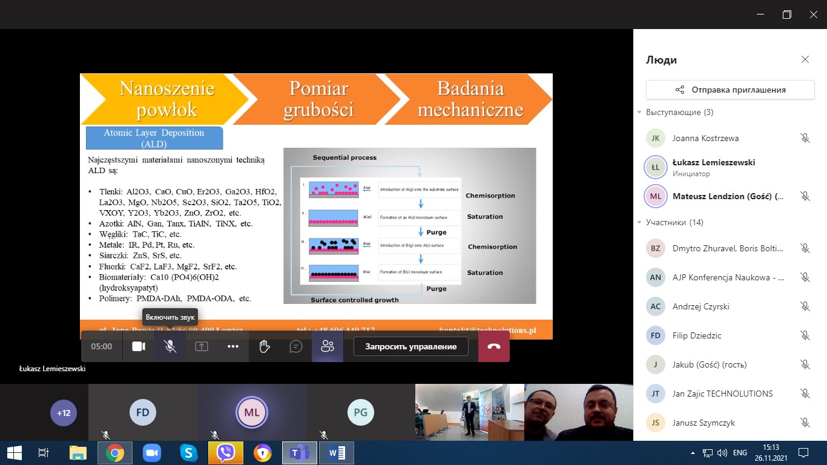This screenshot has height=465, width=827.
Task: Select Dmytro Zhuravel in participants list
Action: (730, 248)
